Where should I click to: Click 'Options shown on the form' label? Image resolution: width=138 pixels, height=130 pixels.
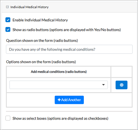point(41,62)
